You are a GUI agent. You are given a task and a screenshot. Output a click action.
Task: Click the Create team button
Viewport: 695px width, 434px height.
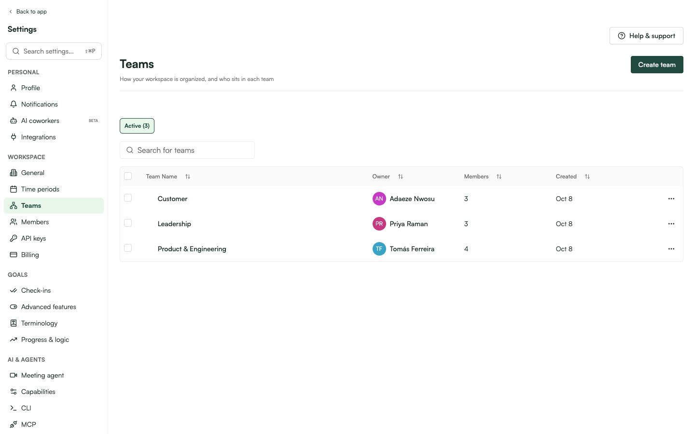pyautogui.click(x=657, y=65)
